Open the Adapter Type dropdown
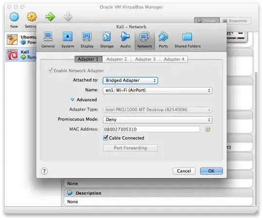 pos(157,110)
